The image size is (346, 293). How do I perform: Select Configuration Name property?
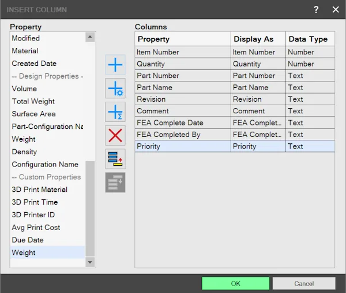point(47,164)
